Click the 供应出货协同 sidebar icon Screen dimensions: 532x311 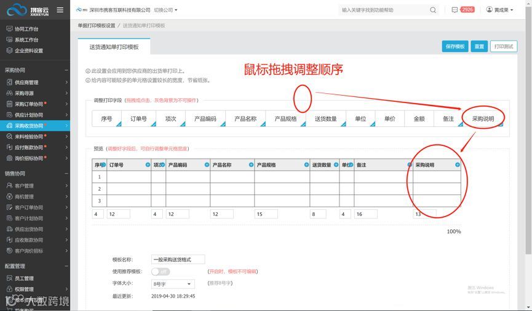pyautogui.click(x=9, y=229)
